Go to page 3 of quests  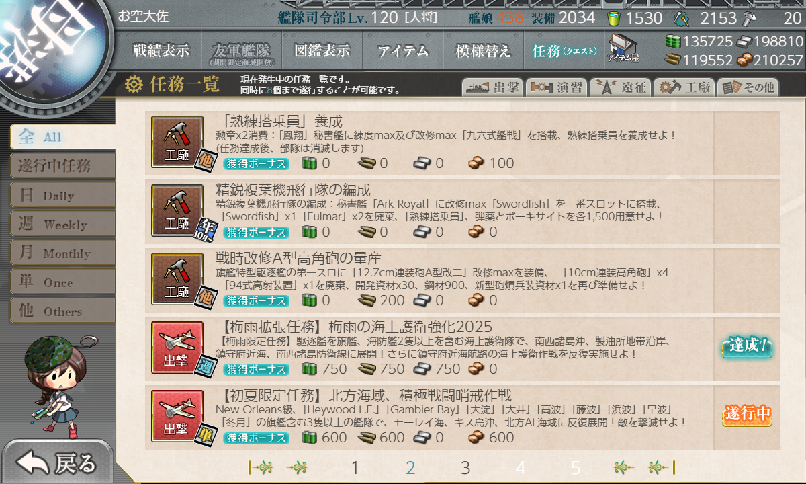click(465, 468)
